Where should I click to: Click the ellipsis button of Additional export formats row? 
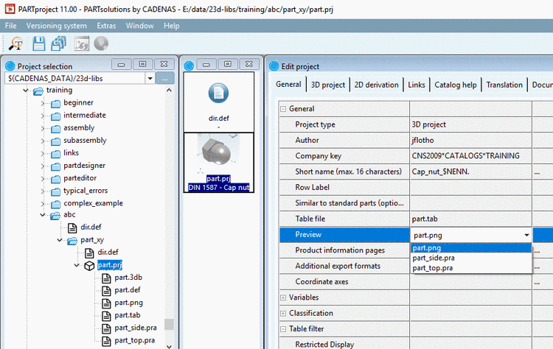(x=537, y=267)
